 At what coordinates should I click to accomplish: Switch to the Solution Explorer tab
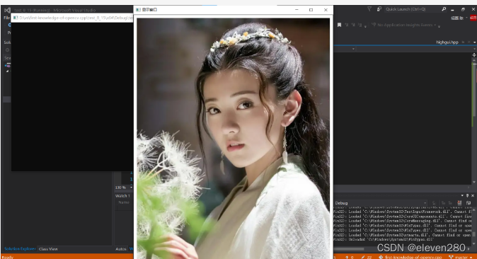pos(20,249)
